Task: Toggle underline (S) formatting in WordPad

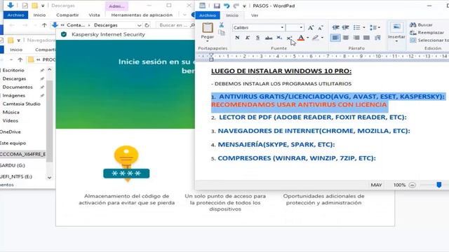Action: tap(257, 38)
